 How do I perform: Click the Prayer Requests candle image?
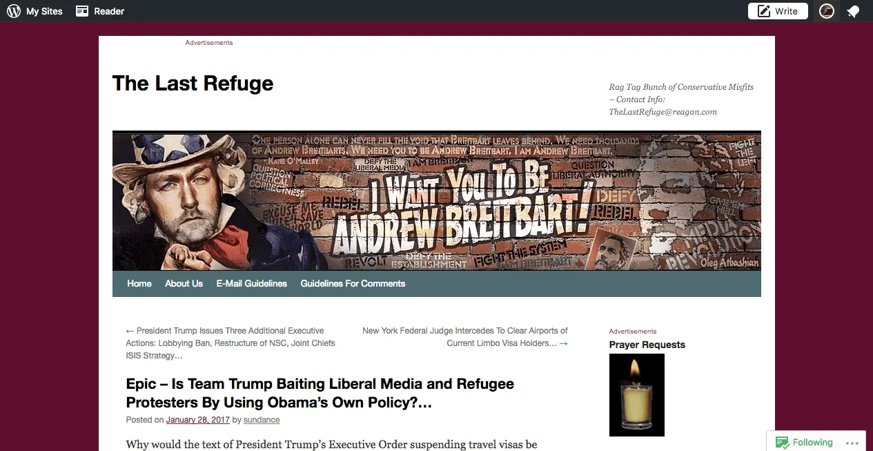(636, 395)
